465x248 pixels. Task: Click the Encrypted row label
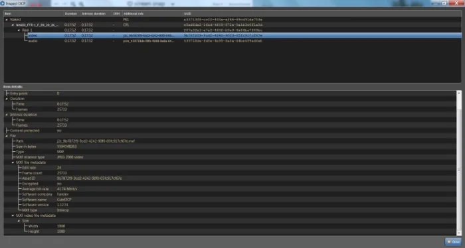[x=30, y=184]
